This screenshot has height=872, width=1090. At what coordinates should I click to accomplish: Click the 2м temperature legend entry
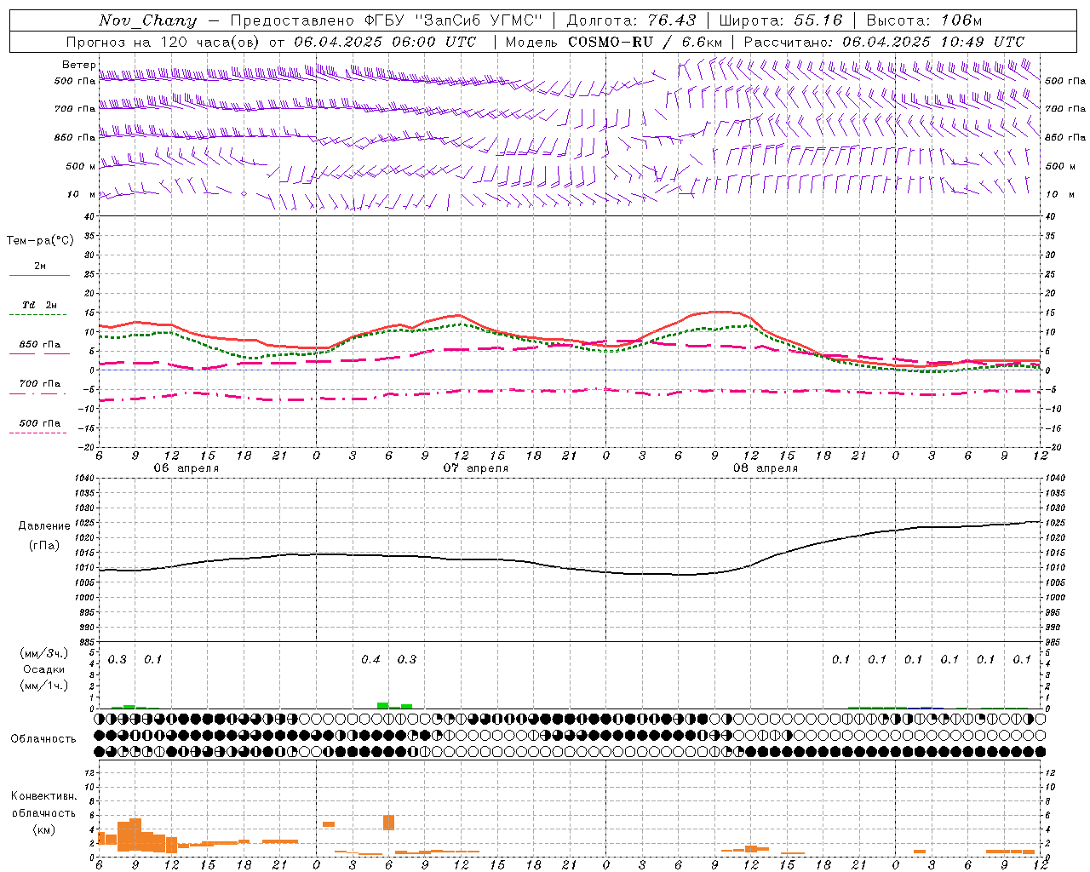(40, 267)
